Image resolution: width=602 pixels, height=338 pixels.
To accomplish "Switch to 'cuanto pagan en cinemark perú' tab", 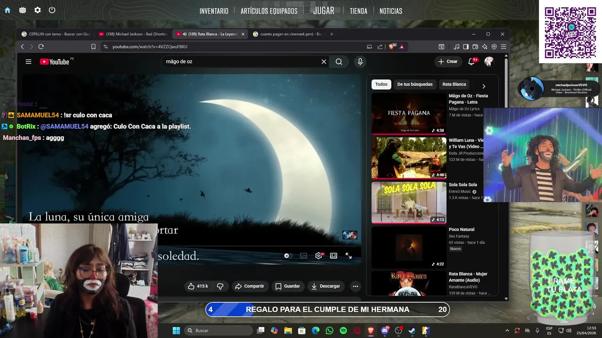I will tap(287, 34).
